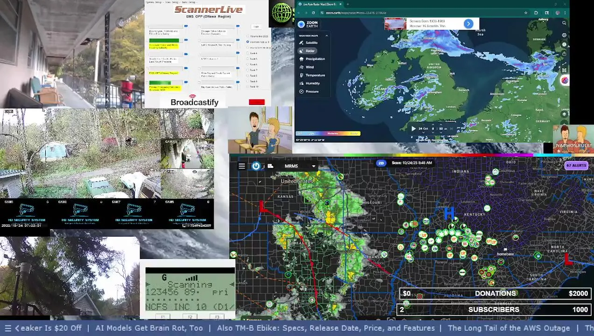Open Basic Setup menu in ScannerLive
This screenshot has height=336, width=594.
pos(189,2)
